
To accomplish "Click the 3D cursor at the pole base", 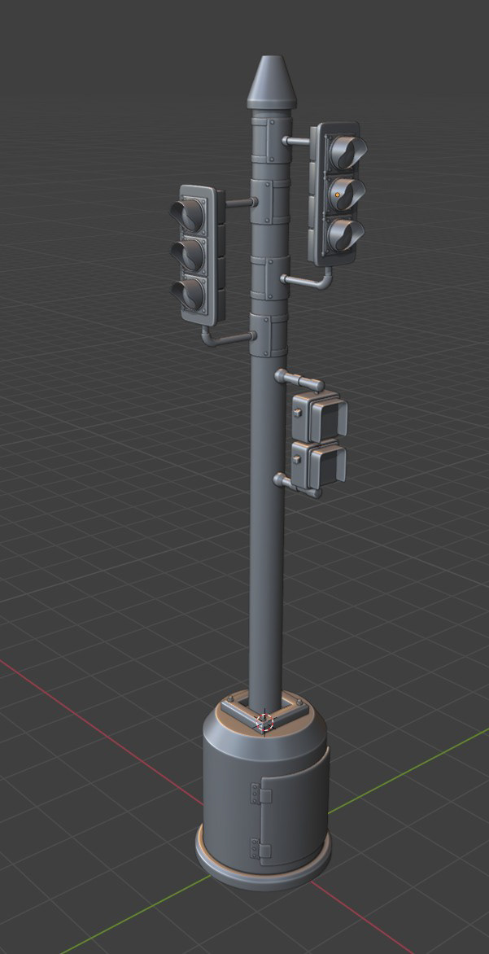I will 264,722.
